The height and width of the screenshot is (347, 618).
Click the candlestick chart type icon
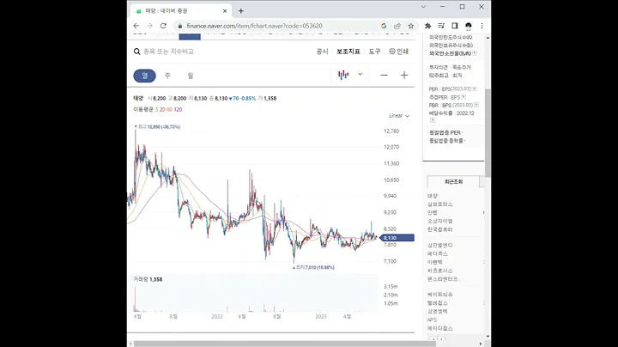point(343,75)
